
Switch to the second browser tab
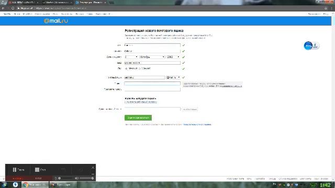pyautogui.click(x=57, y=3)
